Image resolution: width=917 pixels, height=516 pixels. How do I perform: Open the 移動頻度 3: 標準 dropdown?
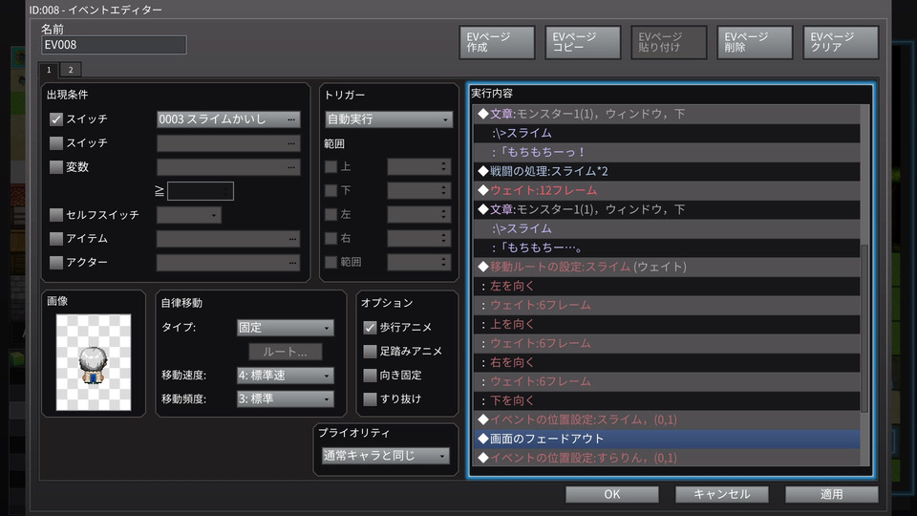point(286,399)
